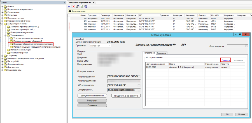Click the copy/export documents toolbar icon
Image resolution: width=252 pixels, height=123 pixels.
pyautogui.click(x=86, y=7)
